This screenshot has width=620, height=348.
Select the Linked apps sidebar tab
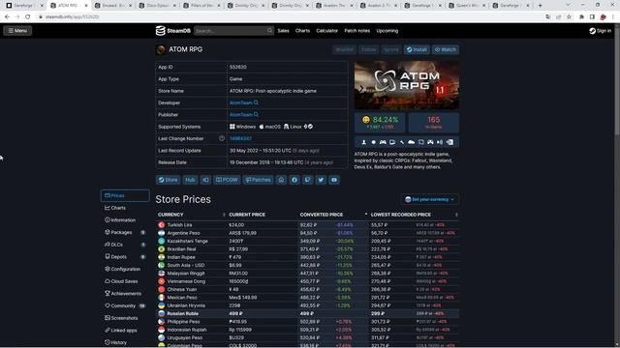(x=125, y=331)
